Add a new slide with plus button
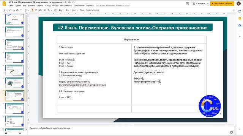Image resolution: width=243 pixels, height=136 pixels. pos(4,10)
